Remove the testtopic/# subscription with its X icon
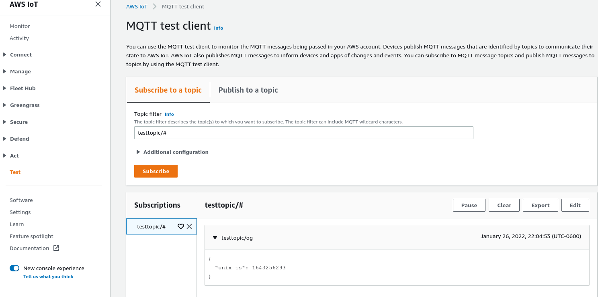598x297 pixels. (x=189, y=226)
